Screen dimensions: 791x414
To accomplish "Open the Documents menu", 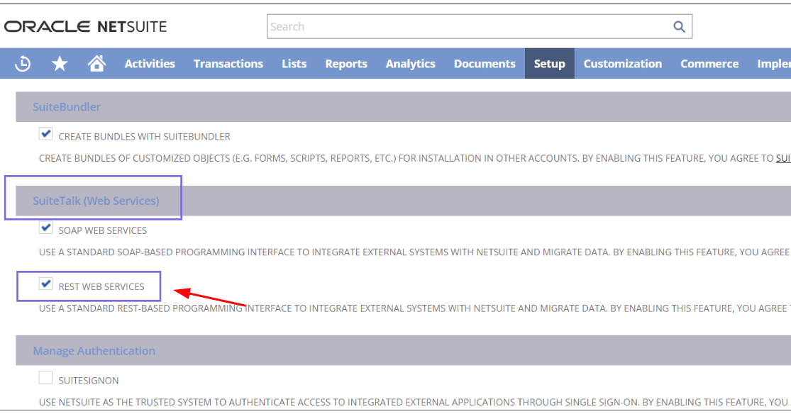I will point(485,64).
